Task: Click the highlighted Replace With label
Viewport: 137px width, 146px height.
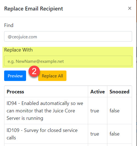Action: (18, 50)
